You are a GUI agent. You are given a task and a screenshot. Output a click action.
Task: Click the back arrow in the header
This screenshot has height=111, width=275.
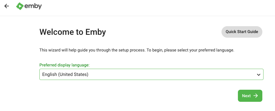click(x=7, y=6)
